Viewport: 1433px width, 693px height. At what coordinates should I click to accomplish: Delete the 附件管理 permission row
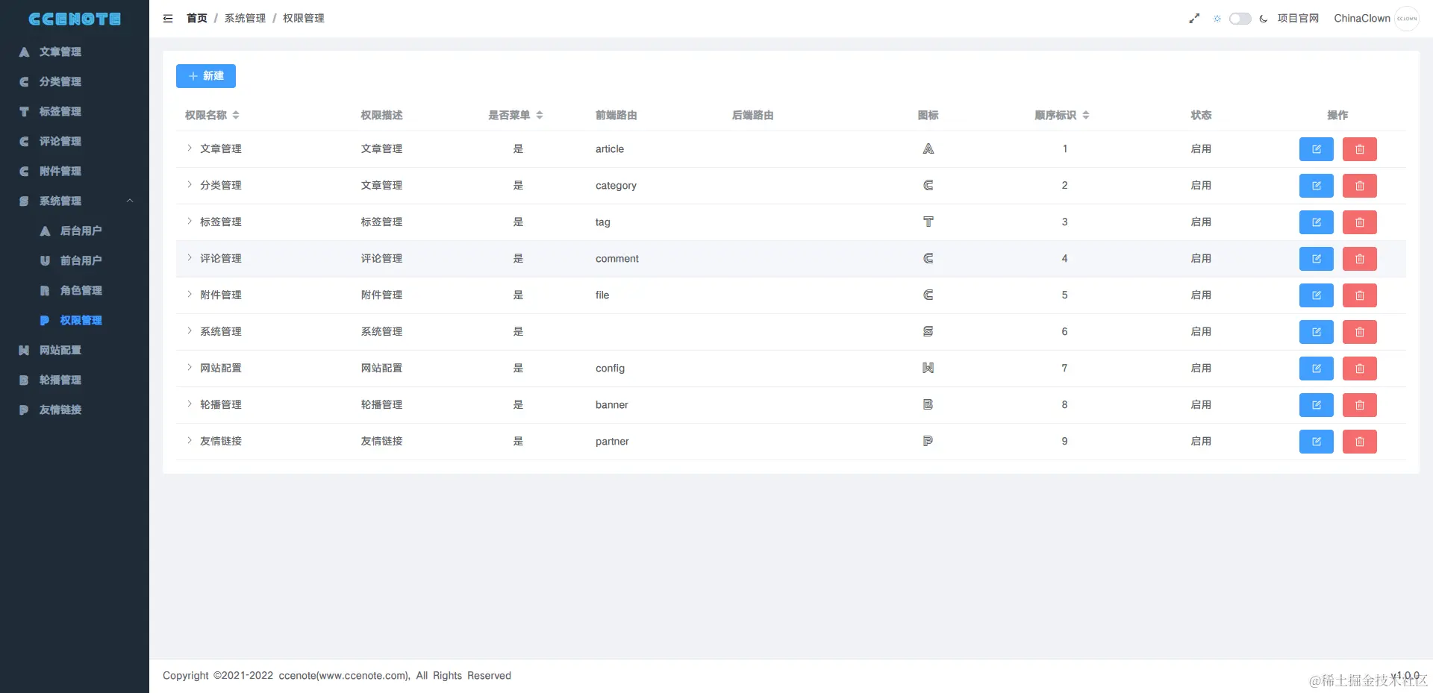pos(1359,295)
